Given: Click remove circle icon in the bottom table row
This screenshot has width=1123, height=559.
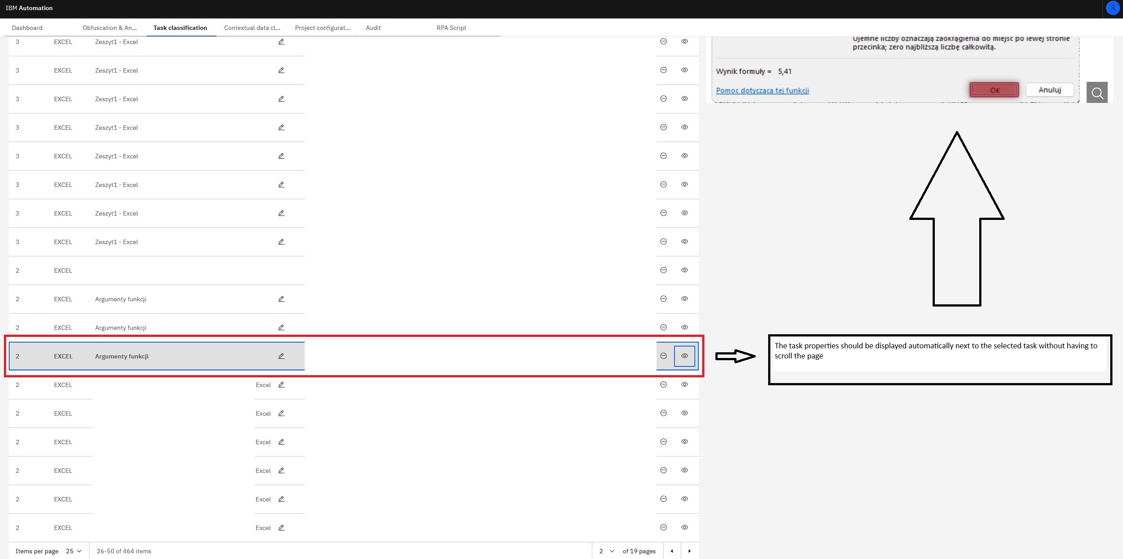Looking at the screenshot, I should [x=664, y=527].
